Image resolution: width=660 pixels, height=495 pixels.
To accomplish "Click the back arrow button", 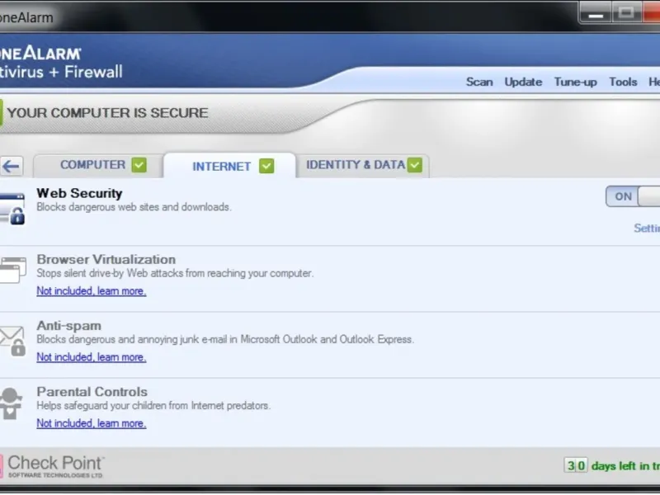I will click(11, 167).
